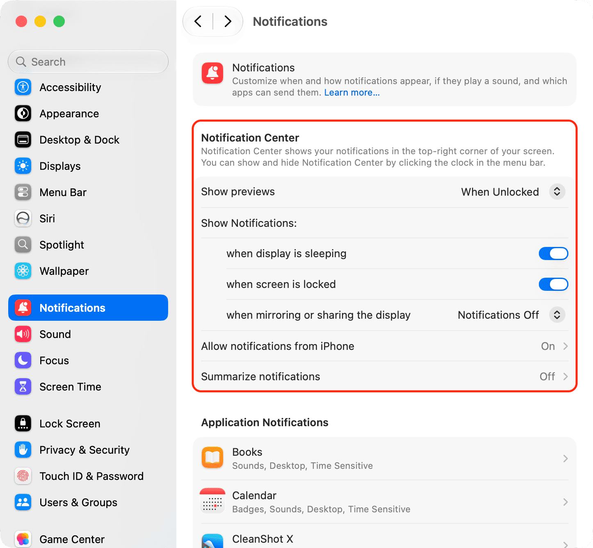Viewport: 593px width, 548px height.
Task: Select Notifications label in the sidebar
Action: 73,308
